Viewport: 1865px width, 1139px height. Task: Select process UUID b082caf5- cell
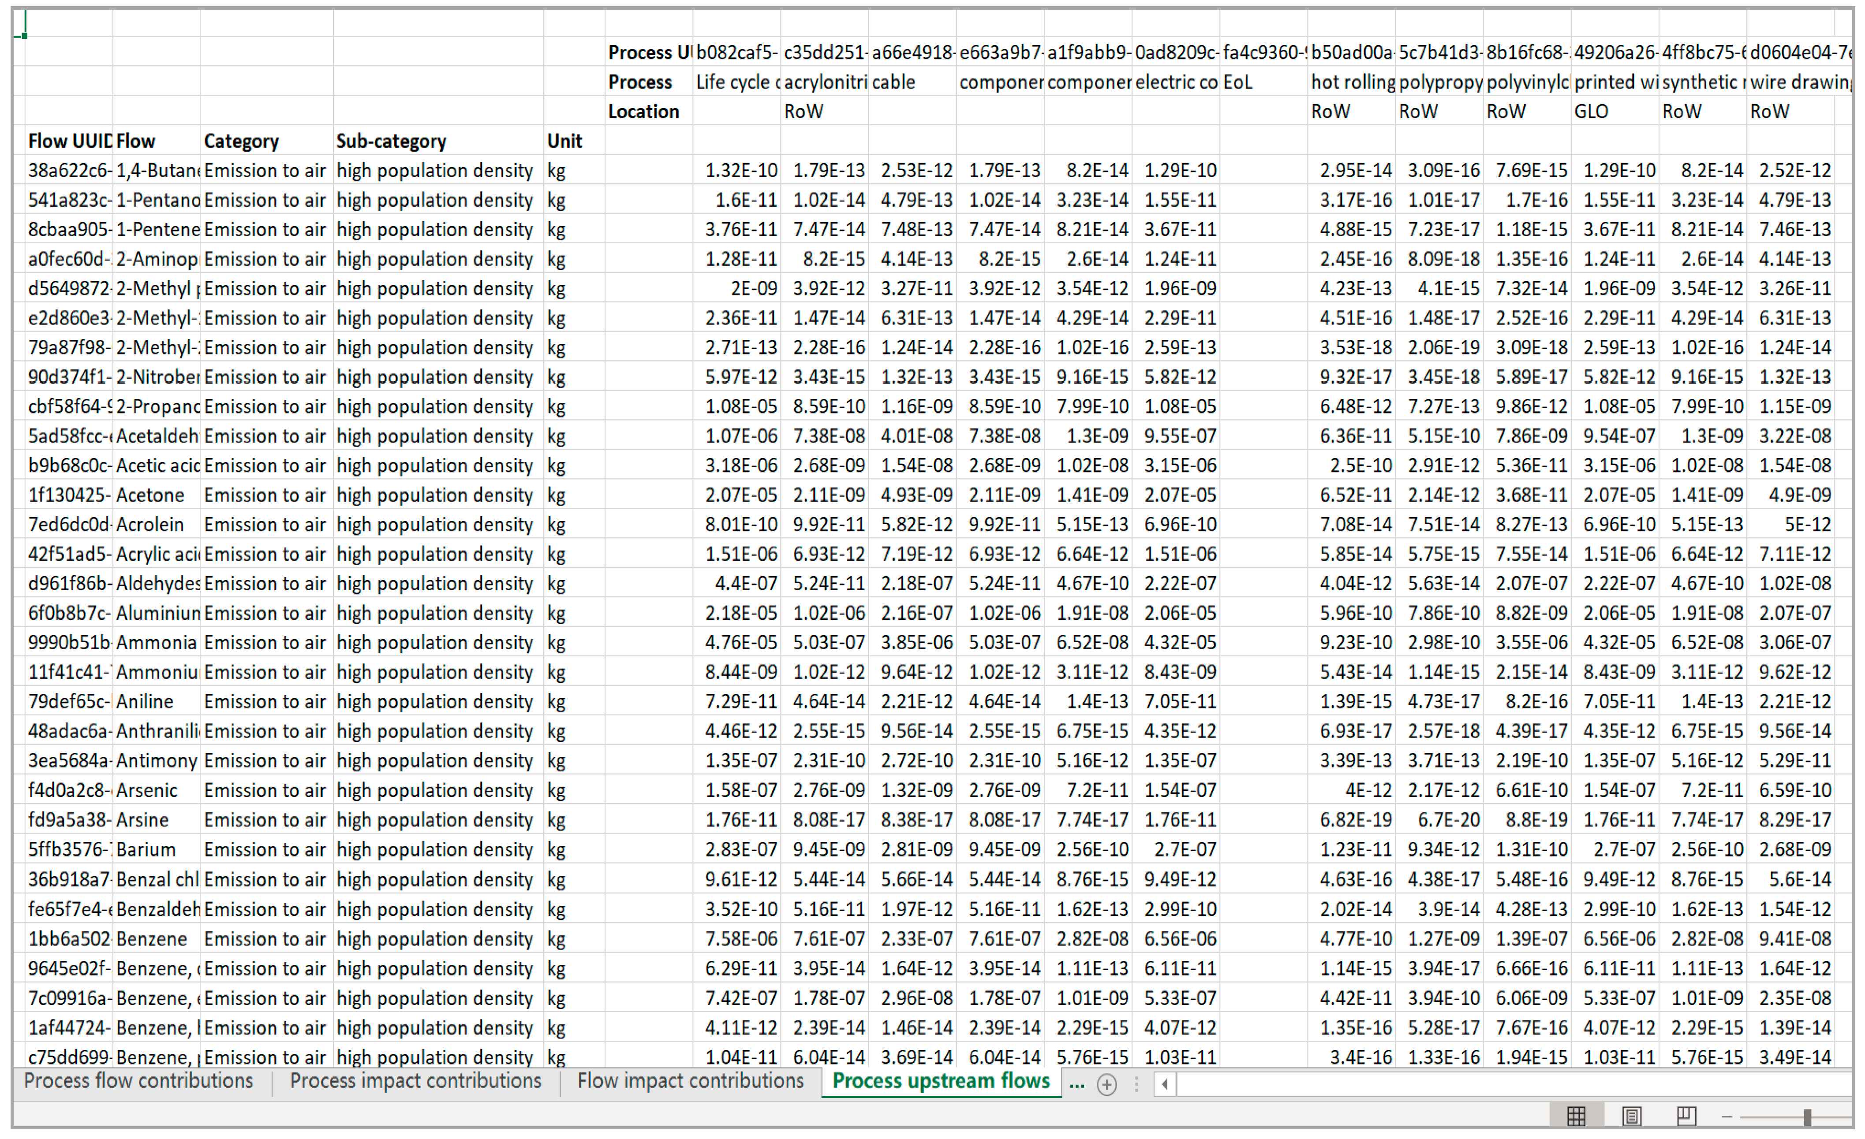pyautogui.click(x=736, y=52)
